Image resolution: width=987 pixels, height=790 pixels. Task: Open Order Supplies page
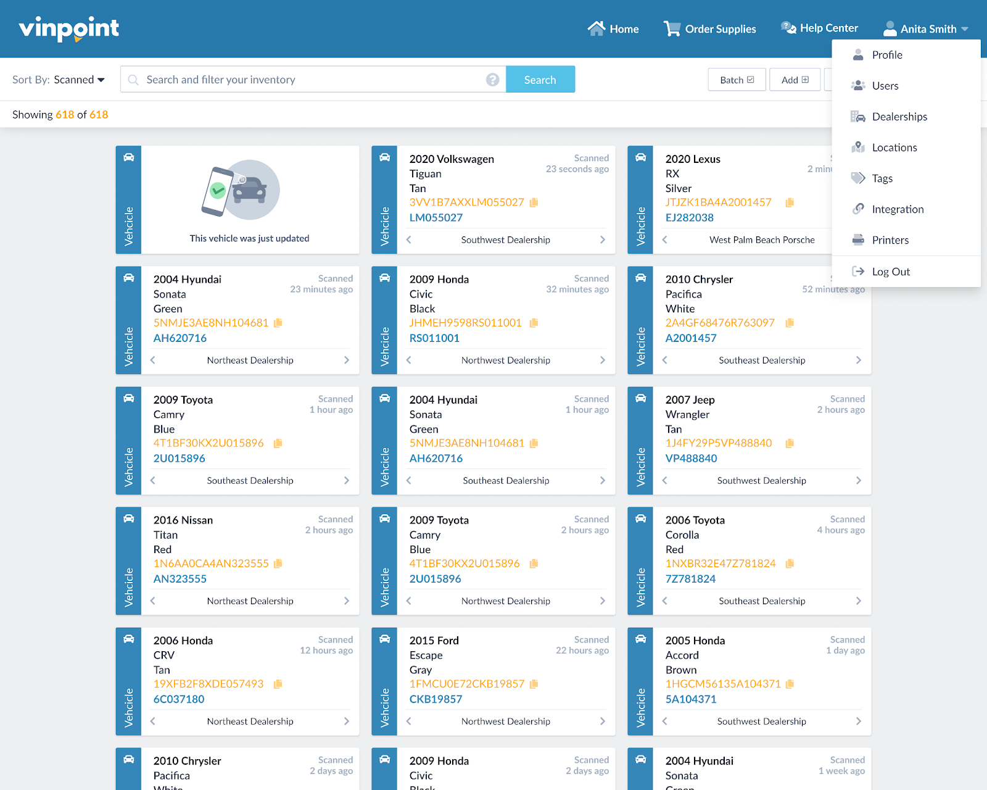pos(709,28)
